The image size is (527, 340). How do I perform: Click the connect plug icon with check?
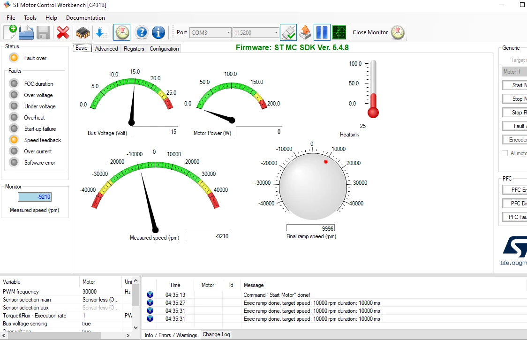coord(288,33)
